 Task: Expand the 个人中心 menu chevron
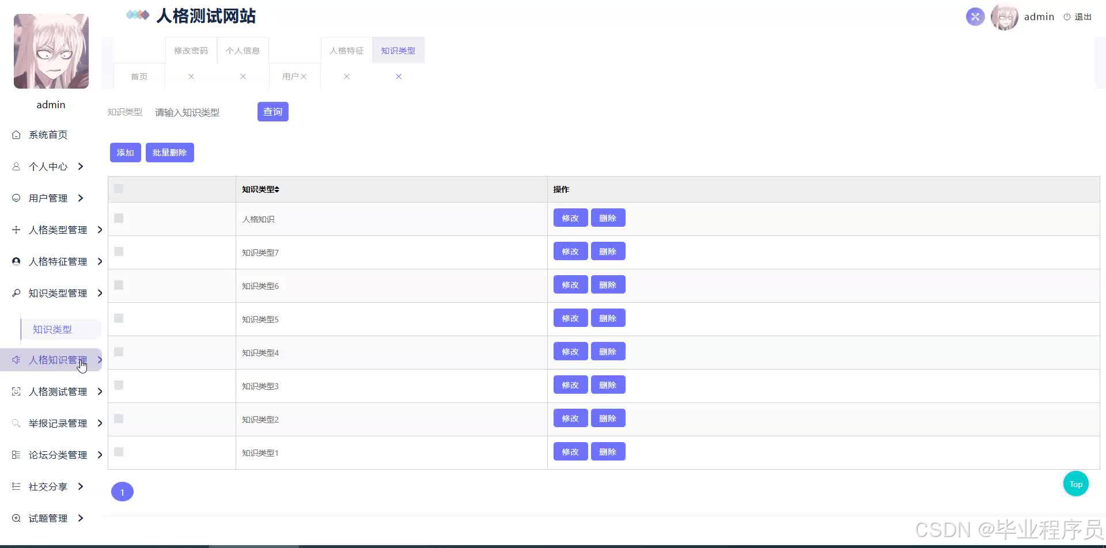click(x=81, y=166)
